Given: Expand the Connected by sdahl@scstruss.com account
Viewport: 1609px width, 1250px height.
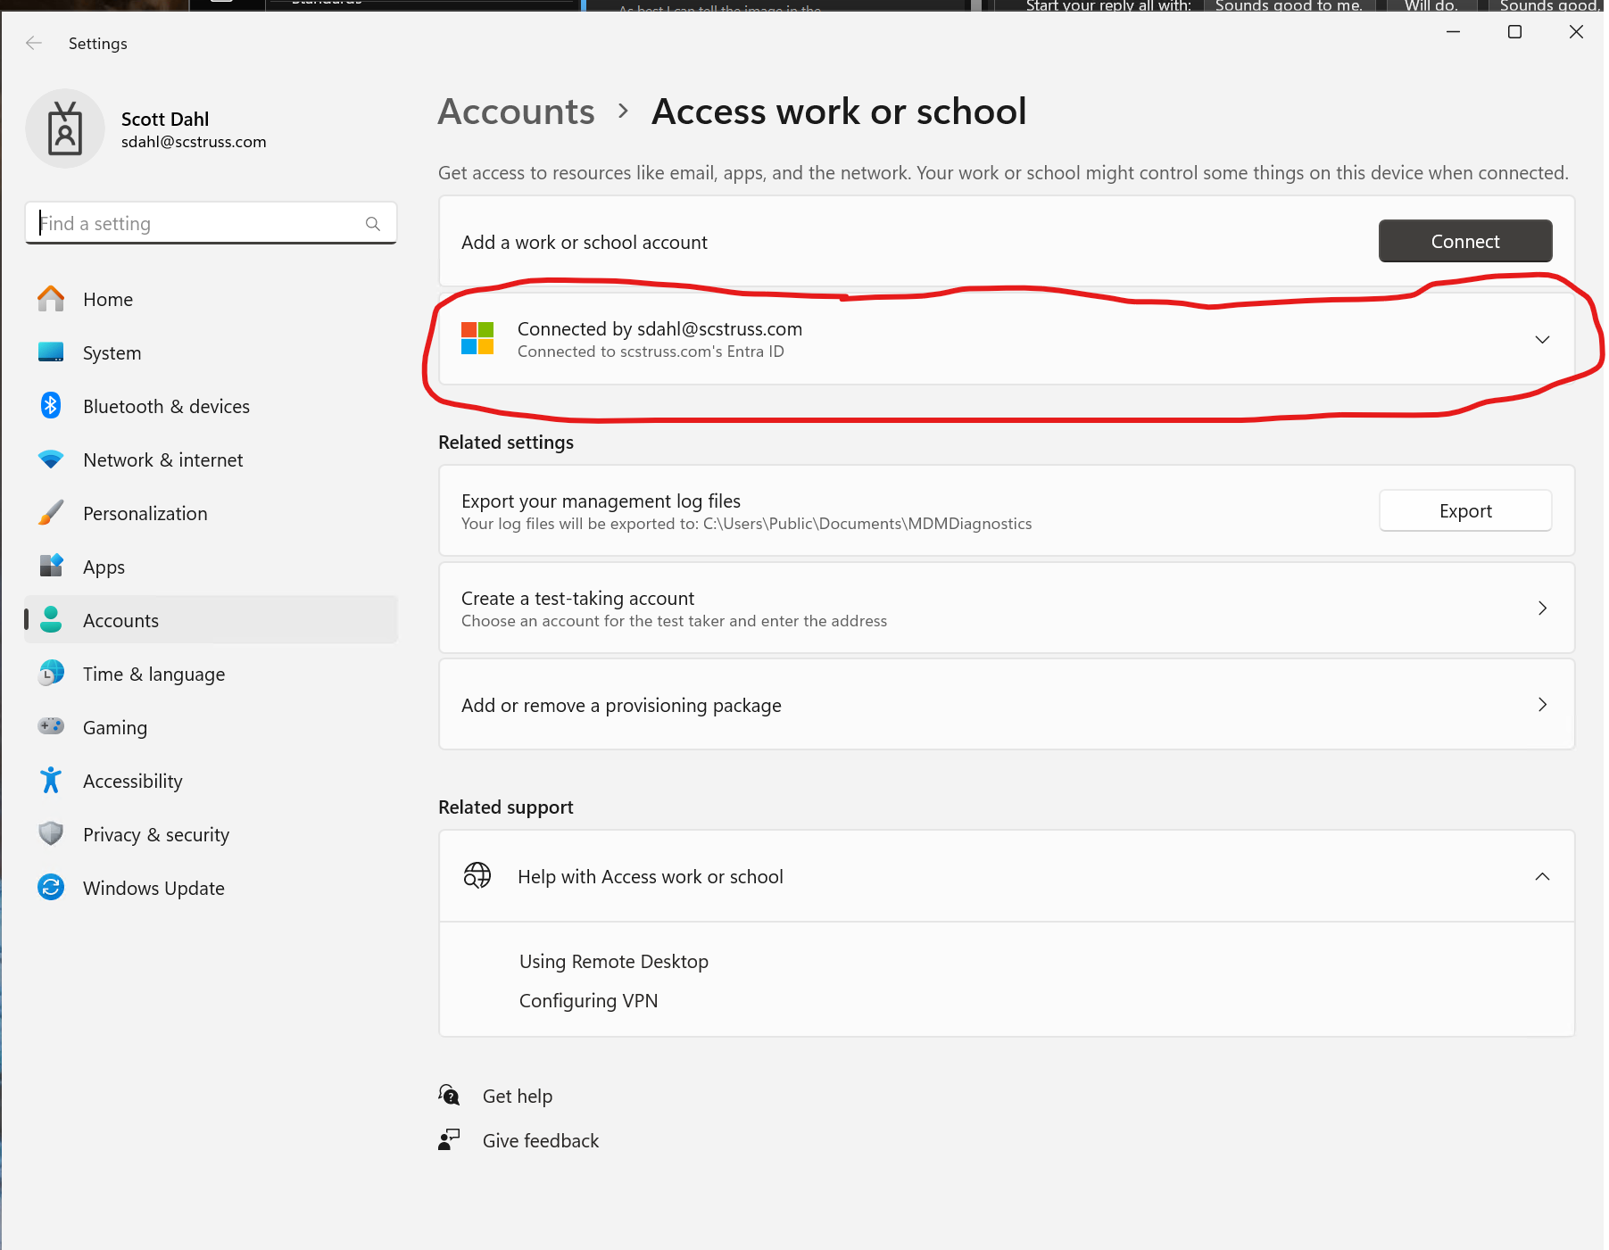Looking at the screenshot, I should point(1542,340).
